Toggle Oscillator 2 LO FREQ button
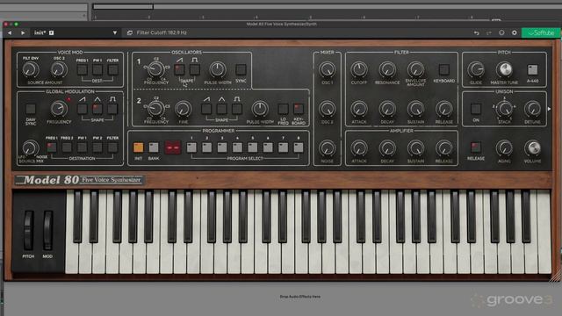This screenshot has height=316, width=562. pos(283,109)
